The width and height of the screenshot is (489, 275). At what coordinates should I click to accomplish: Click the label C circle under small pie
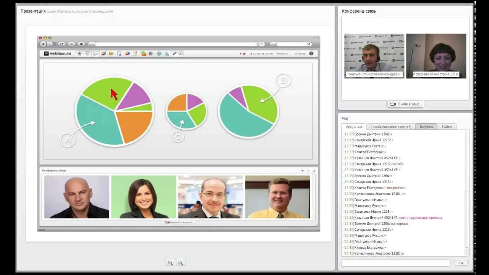pos(178,136)
